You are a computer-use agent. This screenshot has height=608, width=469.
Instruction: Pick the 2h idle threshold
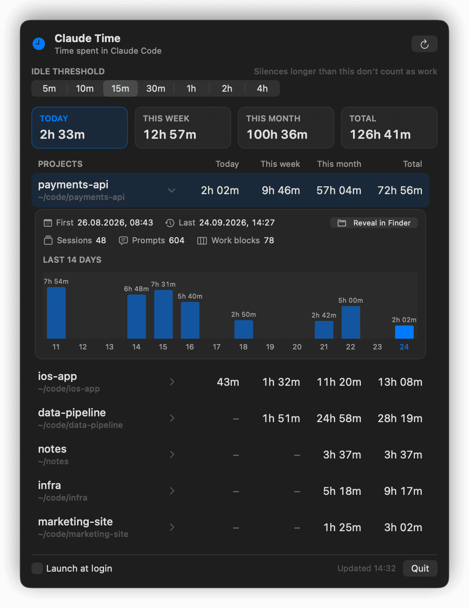coord(227,88)
